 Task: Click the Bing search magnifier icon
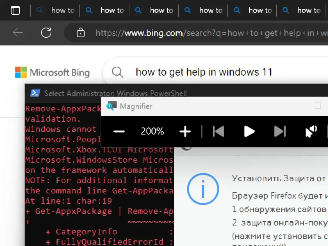(117, 72)
